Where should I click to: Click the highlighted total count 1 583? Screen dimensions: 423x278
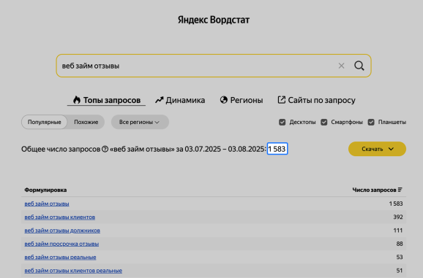277,149
